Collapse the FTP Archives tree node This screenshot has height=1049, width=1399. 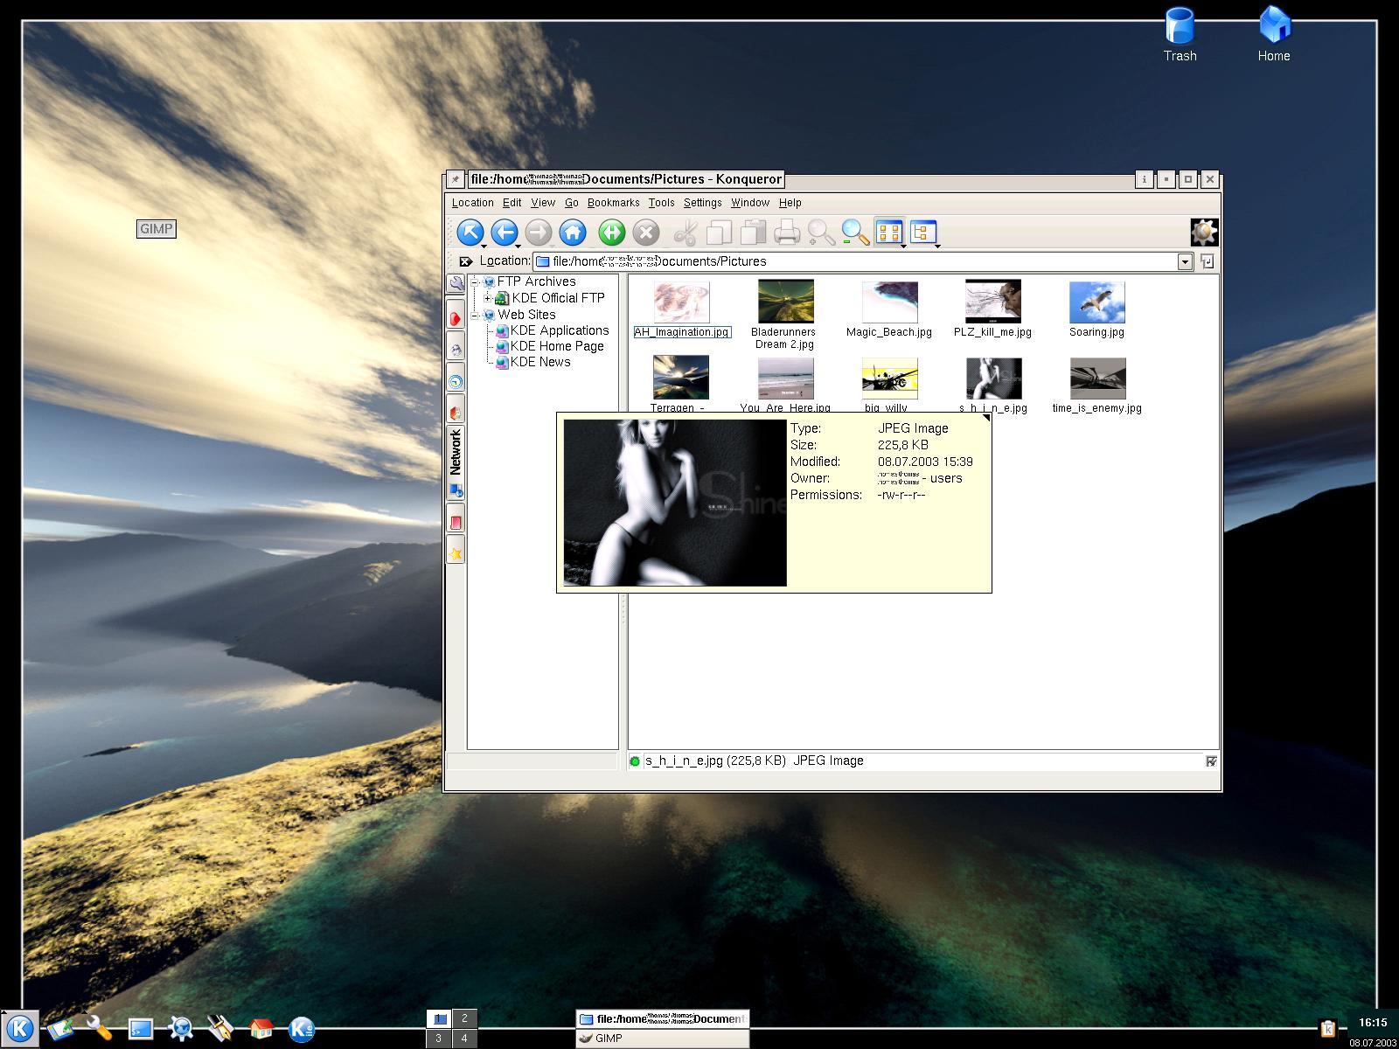tap(475, 282)
